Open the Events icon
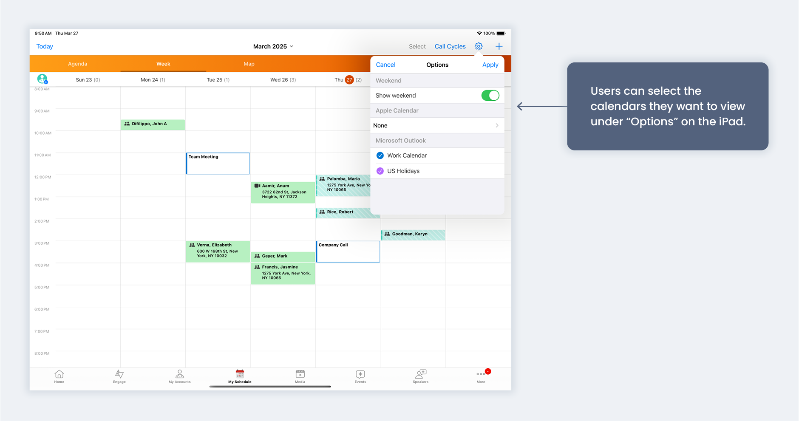Screen dimensions: 799x421 click(x=360, y=376)
